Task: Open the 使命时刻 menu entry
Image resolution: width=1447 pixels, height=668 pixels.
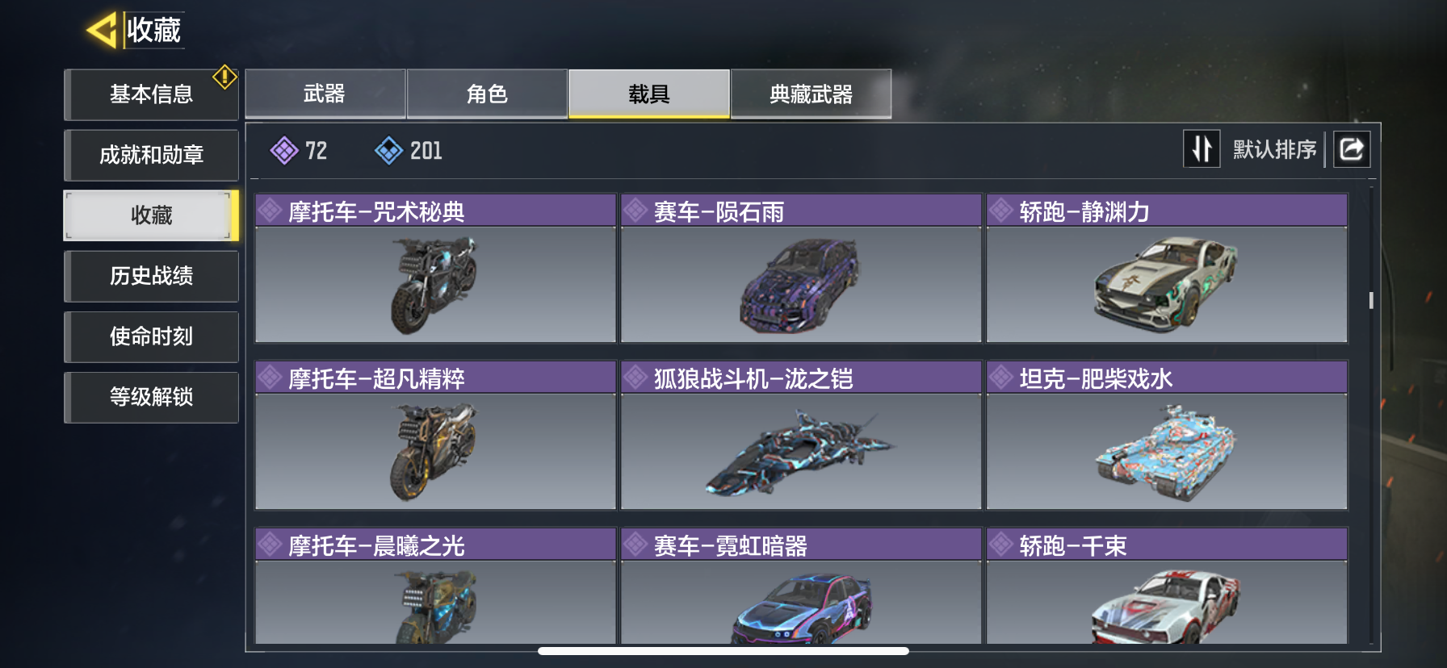Action: [151, 336]
